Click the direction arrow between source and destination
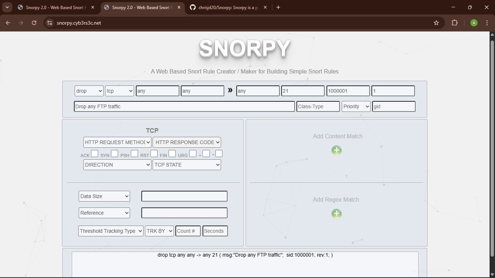 [230, 90]
